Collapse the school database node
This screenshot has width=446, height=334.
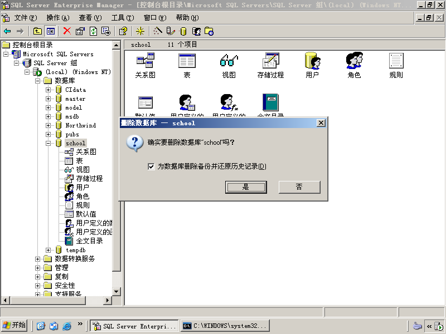[x=48, y=144]
